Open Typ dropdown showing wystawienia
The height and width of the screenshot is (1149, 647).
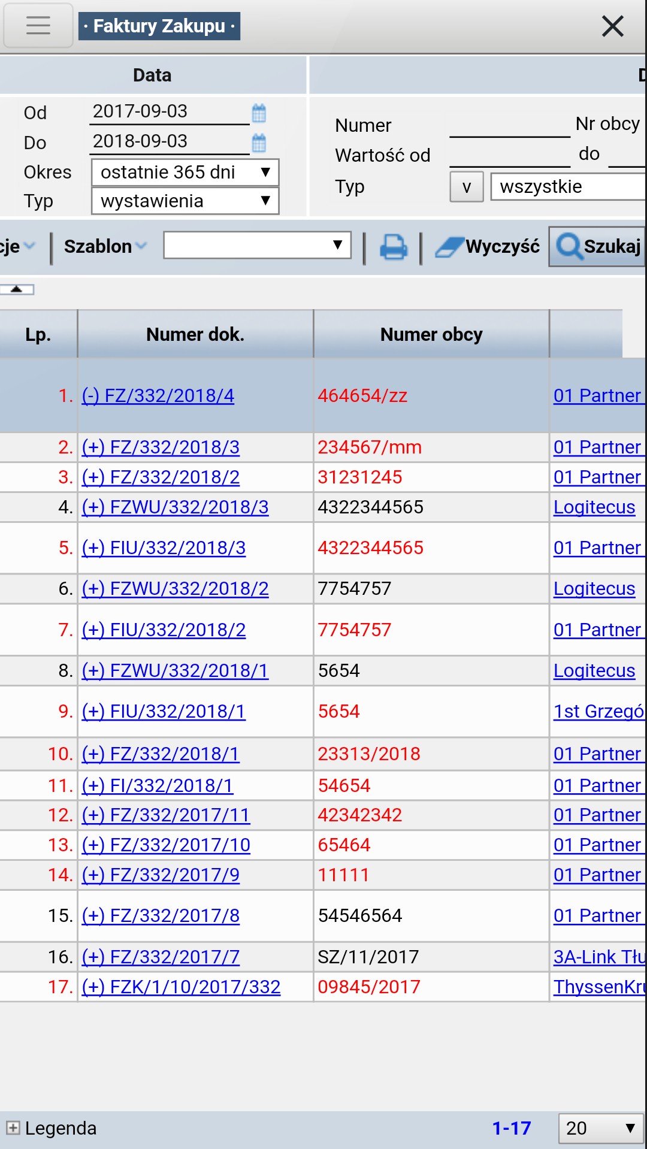click(x=185, y=201)
